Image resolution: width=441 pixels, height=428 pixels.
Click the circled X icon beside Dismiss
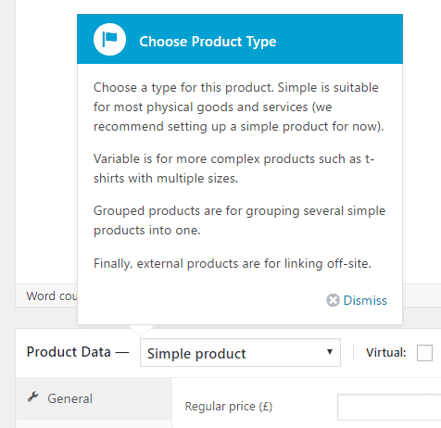pos(333,300)
